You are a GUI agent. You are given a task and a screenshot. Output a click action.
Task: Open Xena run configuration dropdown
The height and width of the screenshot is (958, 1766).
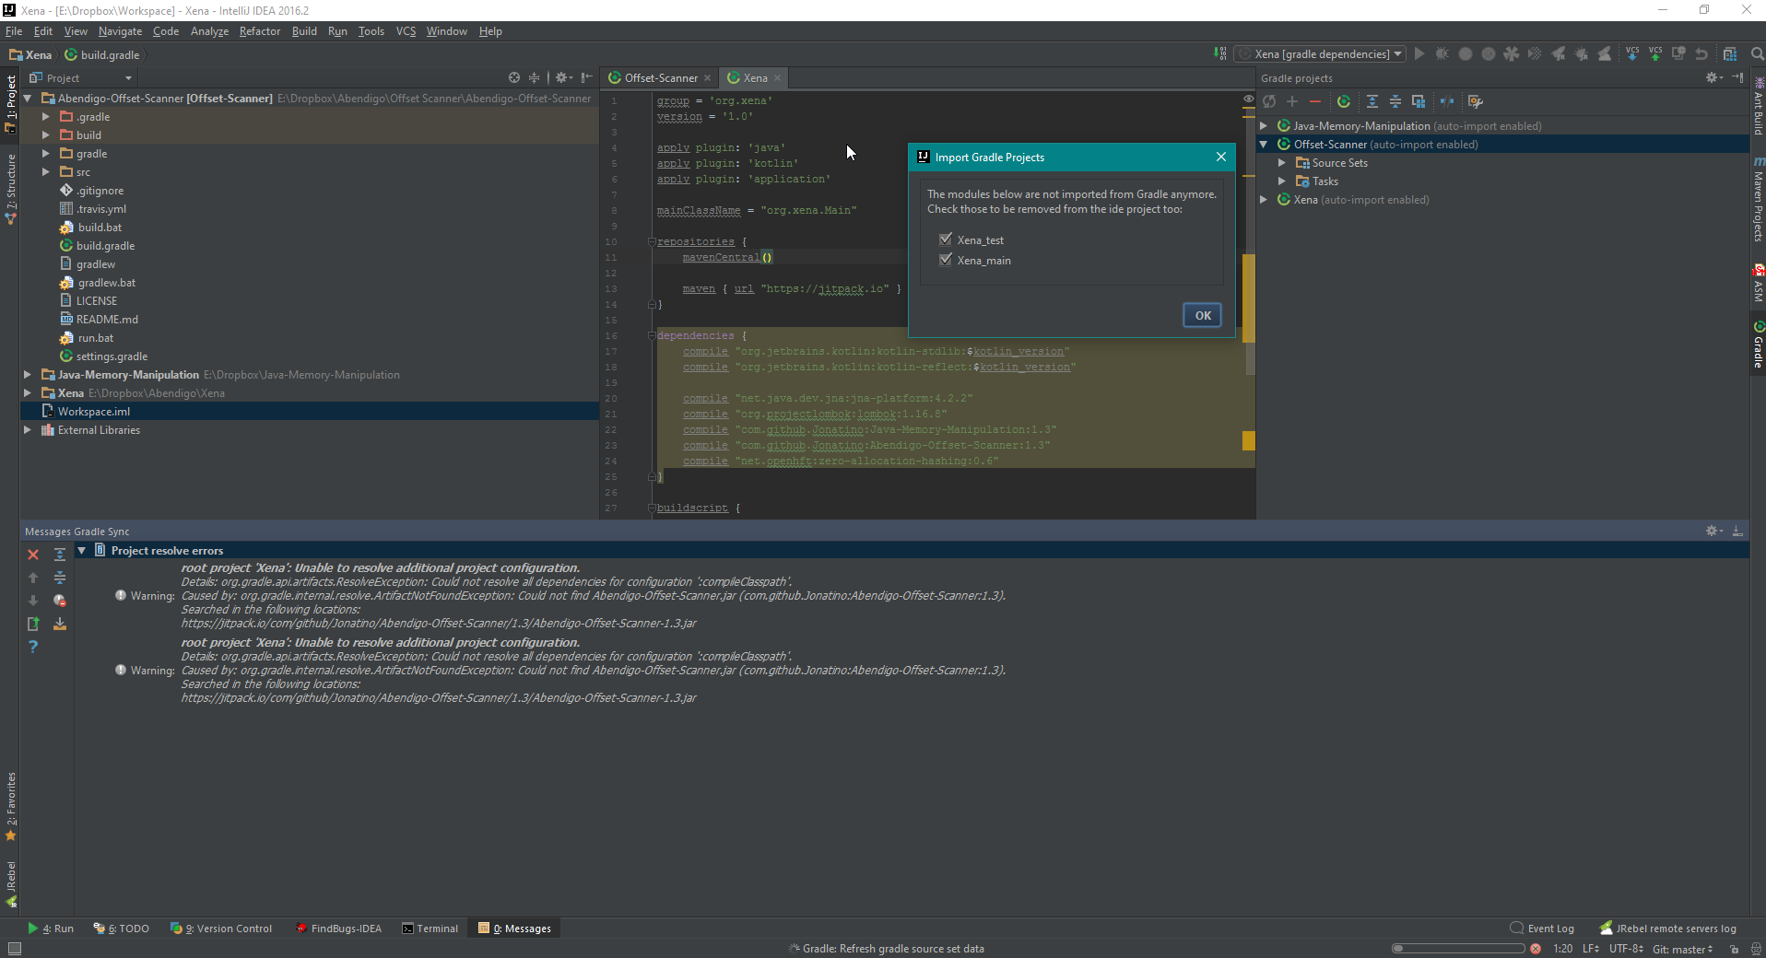(x=1321, y=54)
